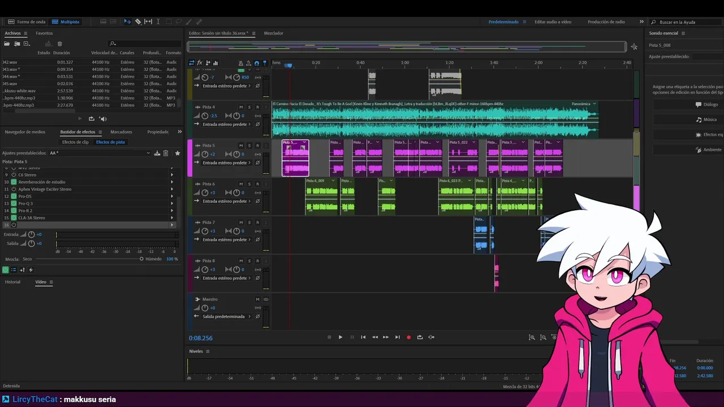This screenshot has width=724, height=407.
Task: Select Editar audio a vídeo workspace
Action: click(x=553, y=21)
